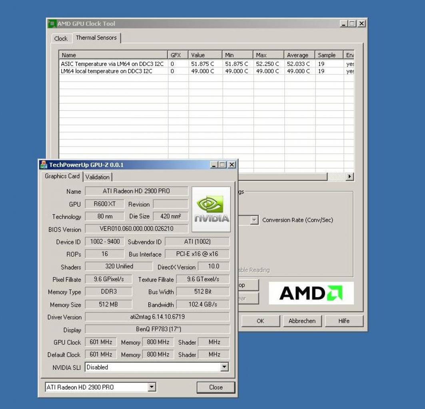This screenshot has width=425, height=409.
Task: Click the Memory Size field 512 MB
Action: pos(109,304)
